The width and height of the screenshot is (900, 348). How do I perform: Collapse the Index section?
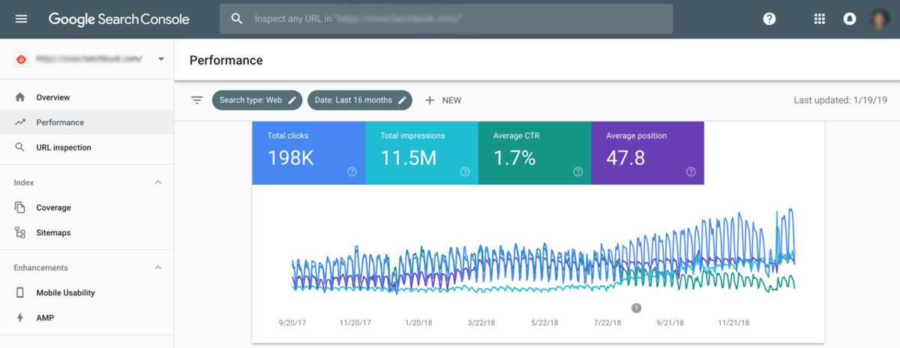(x=158, y=183)
